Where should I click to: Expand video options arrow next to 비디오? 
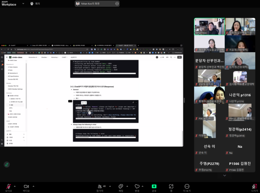[34, 186]
